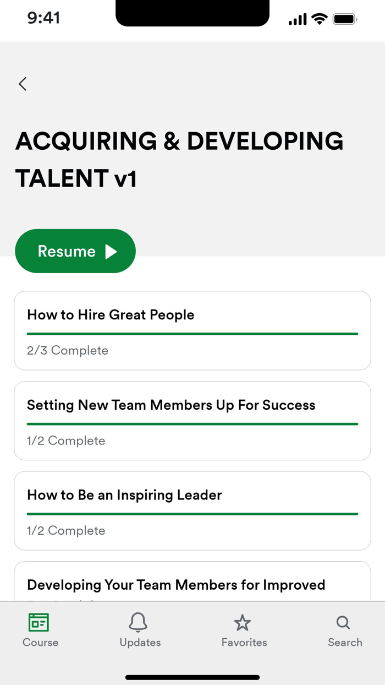Tap the 2/3 Complete progress label
The image size is (385, 685).
(67, 350)
